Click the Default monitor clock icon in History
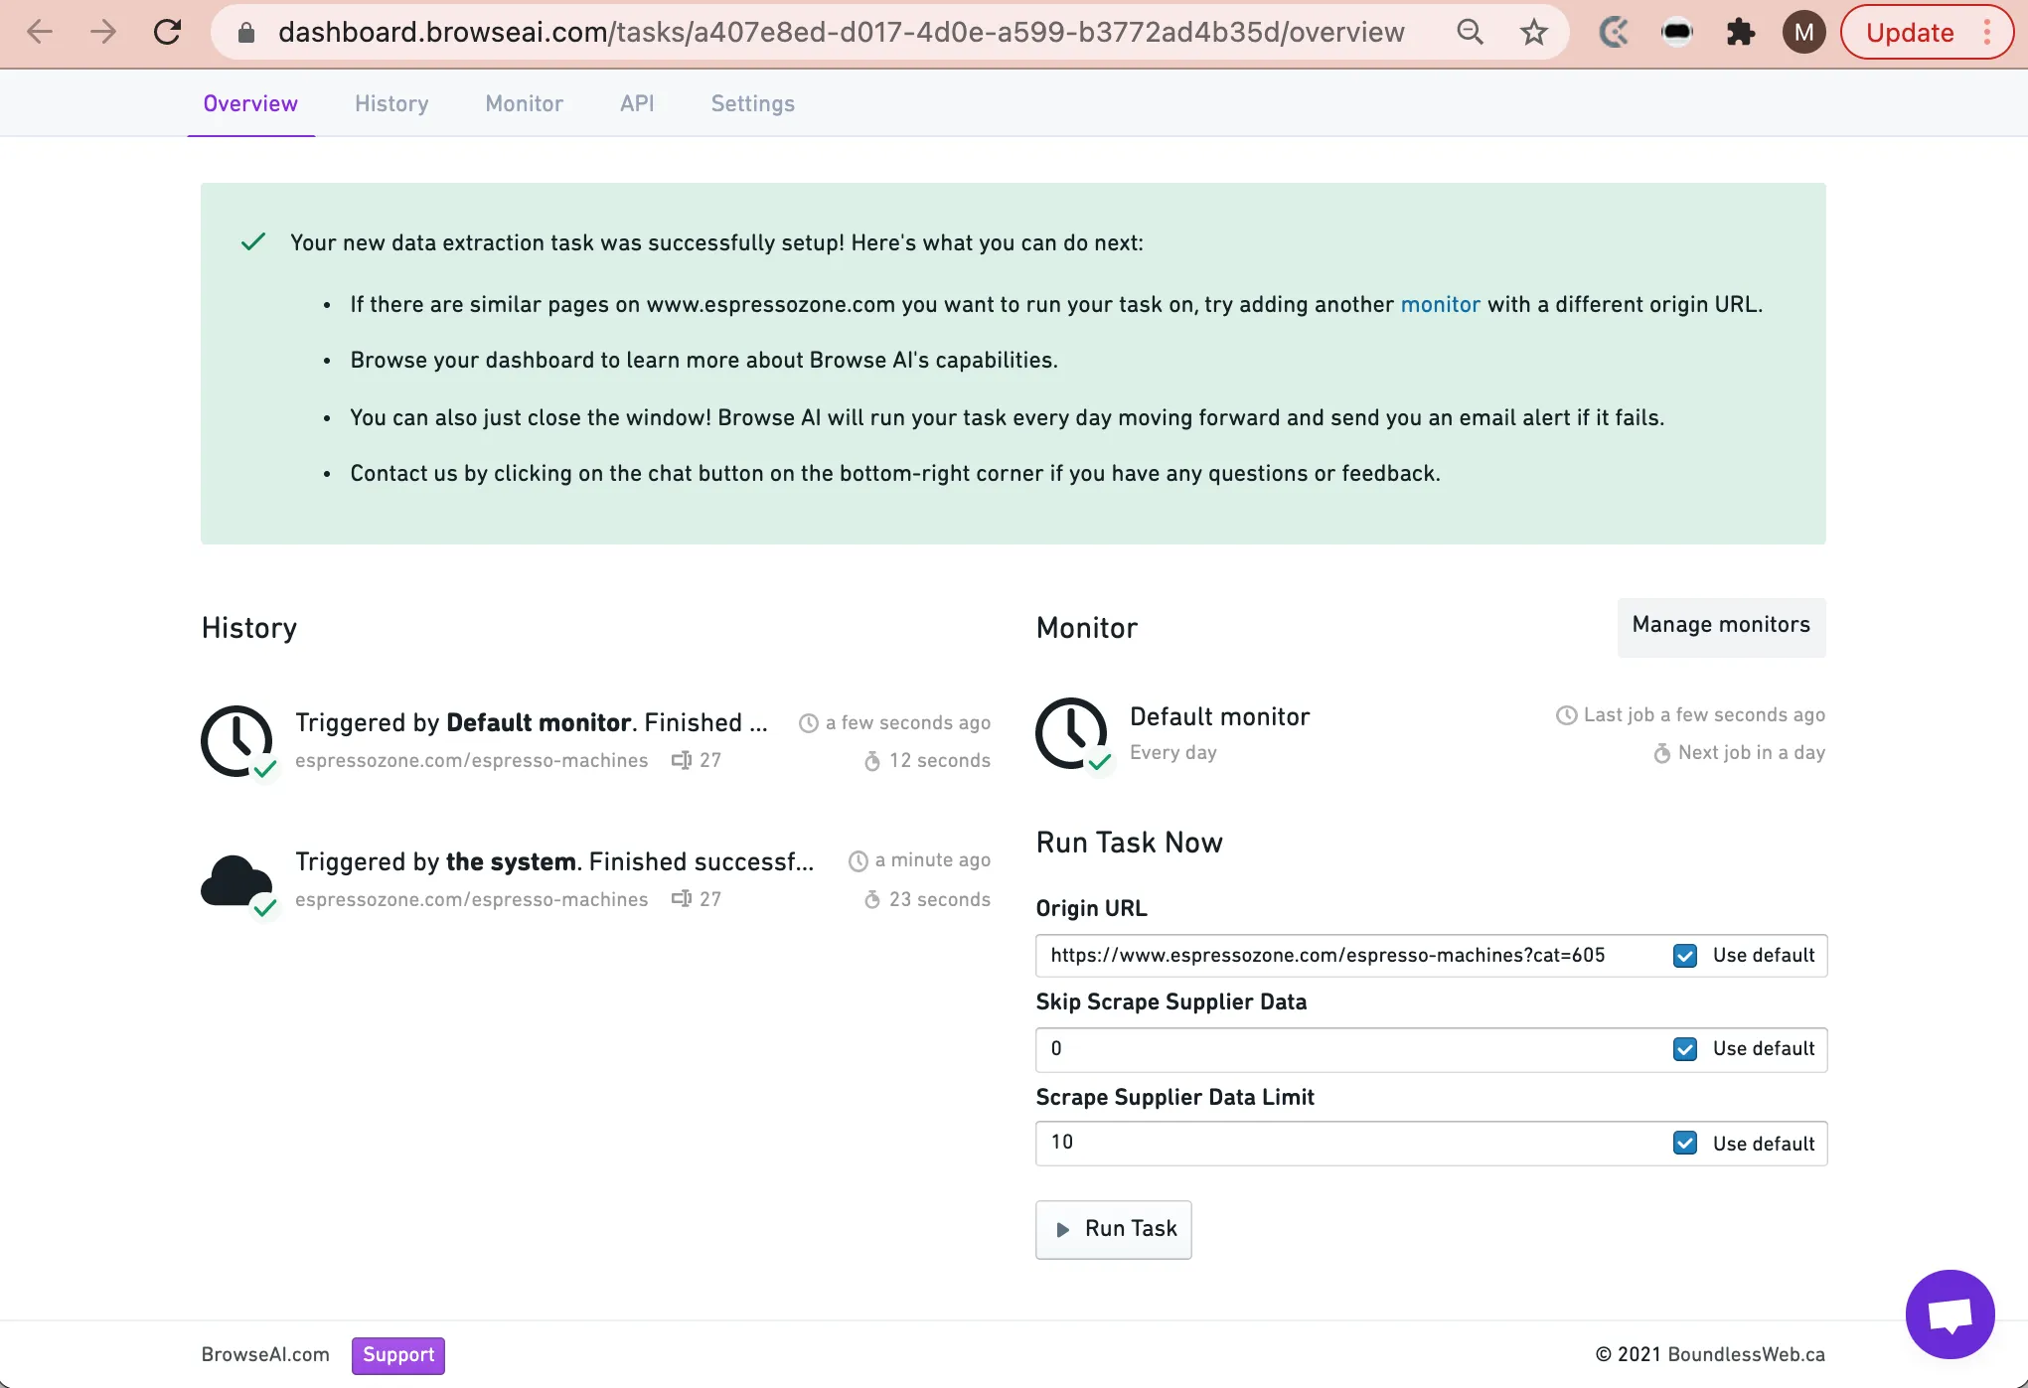The width and height of the screenshot is (2028, 1388). point(236,741)
